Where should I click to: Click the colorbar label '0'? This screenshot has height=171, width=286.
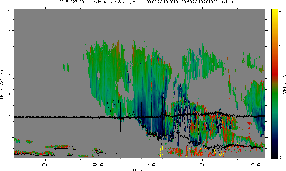point(280,84)
